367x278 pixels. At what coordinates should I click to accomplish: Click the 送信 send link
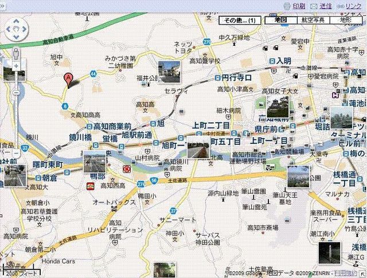[326, 6]
